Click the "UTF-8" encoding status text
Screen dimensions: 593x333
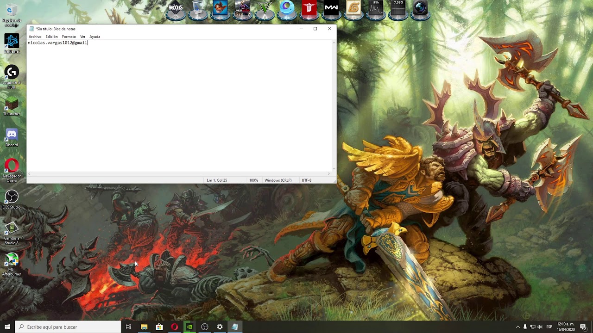coord(306,180)
